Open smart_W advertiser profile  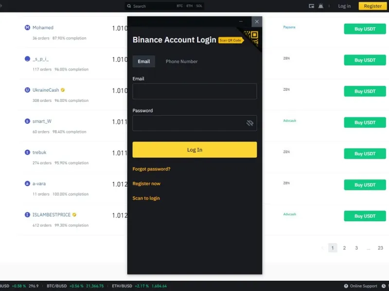coord(42,121)
